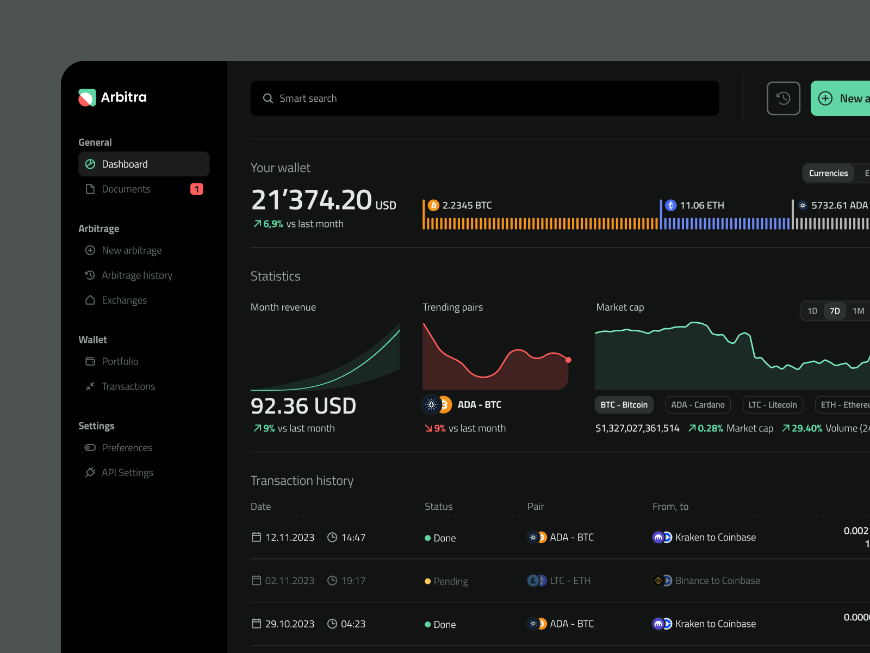Click the Transactions arrows icon

point(90,386)
